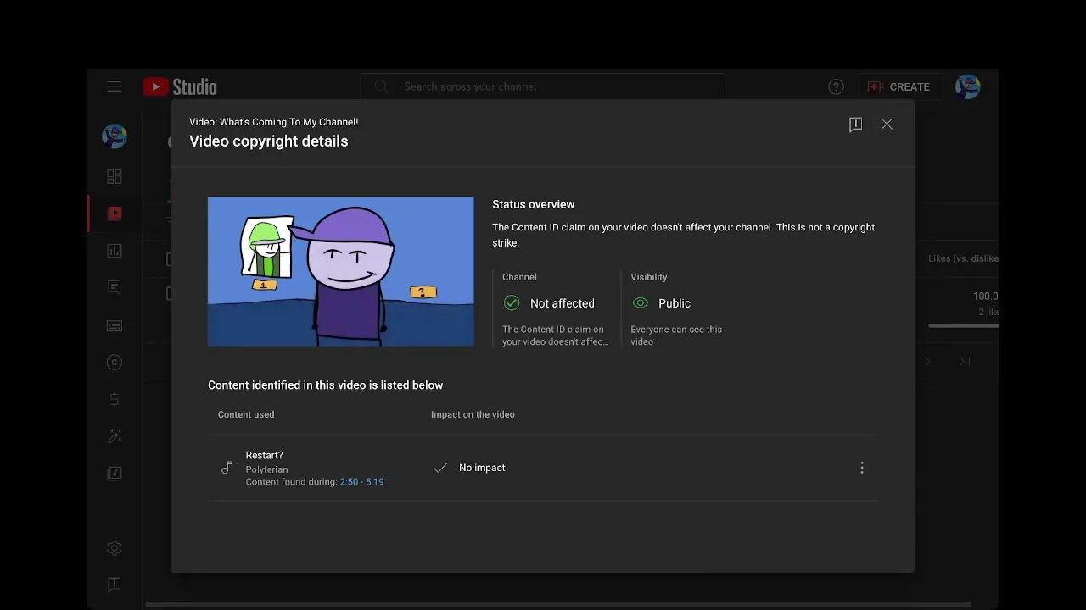The image size is (1086, 610).
Task: Click the next page arrow behind dialog
Action: pos(927,362)
